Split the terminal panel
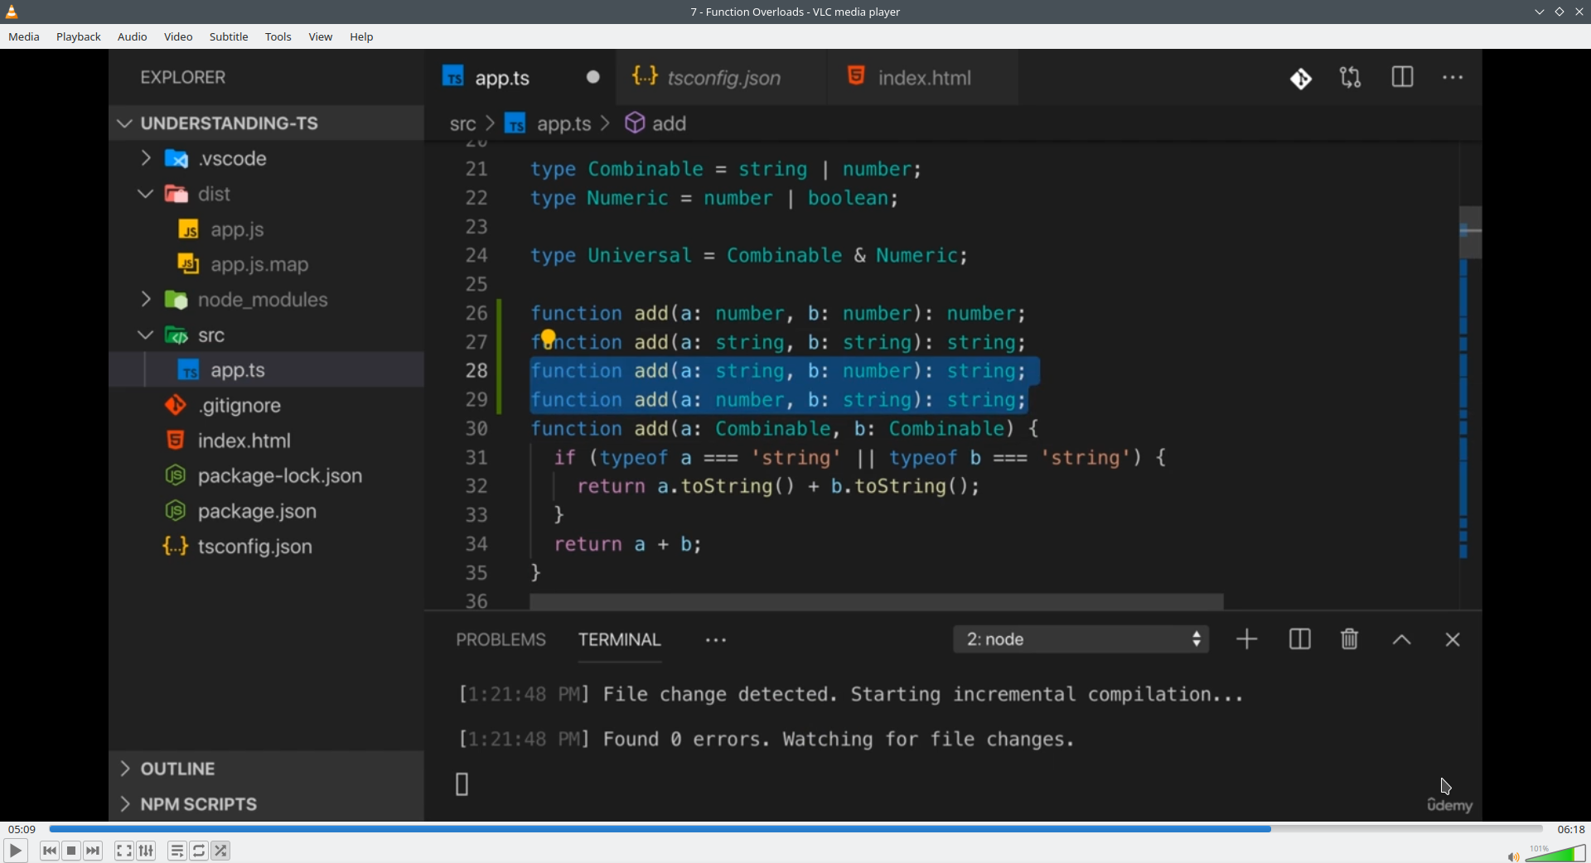Viewport: 1591px width, 863px height. coord(1300,639)
